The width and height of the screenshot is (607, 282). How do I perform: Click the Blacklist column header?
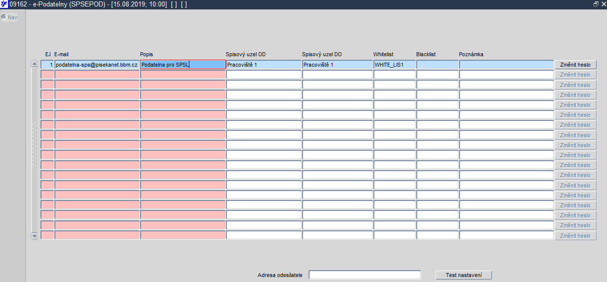(426, 54)
